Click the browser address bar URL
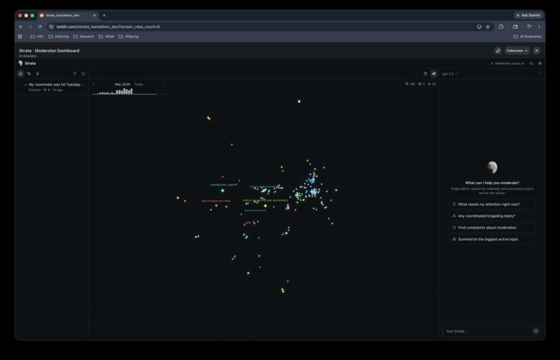This screenshot has height=360, width=560. point(108,27)
